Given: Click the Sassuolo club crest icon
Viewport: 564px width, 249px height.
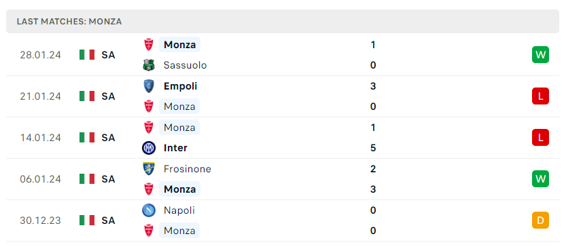Looking at the screenshot, I should tap(149, 65).
